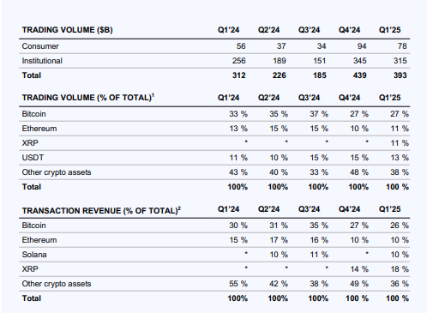The image size is (427, 313).
Task: Click Other crypto assets 55 % revenue value
Action: click(x=238, y=284)
